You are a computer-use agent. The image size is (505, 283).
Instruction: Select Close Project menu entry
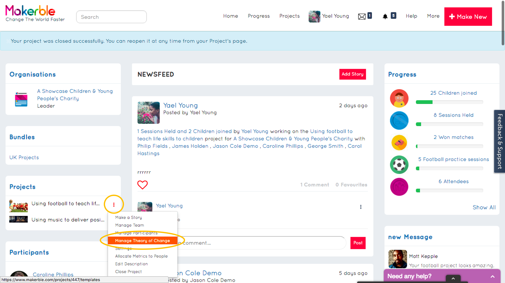pyautogui.click(x=128, y=272)
